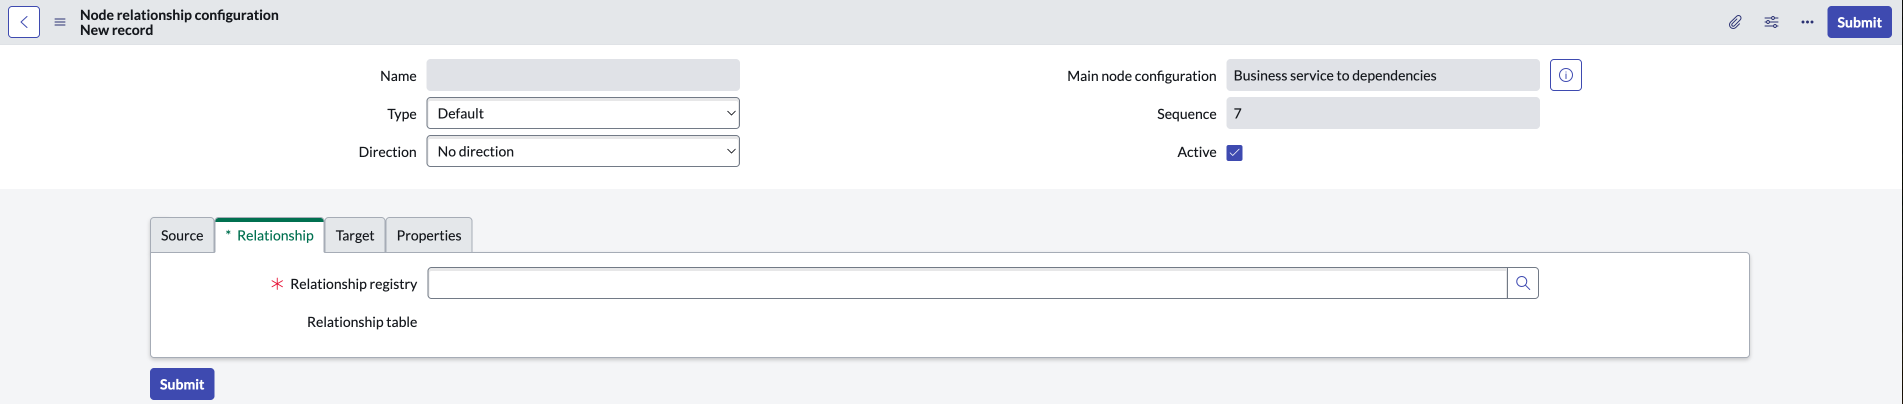
Task: Click the Relationship registry lookup magnifier
Action: [x=1522, y=283]
